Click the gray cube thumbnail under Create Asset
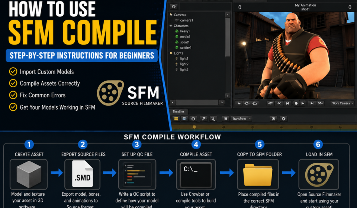 (29, 174)
